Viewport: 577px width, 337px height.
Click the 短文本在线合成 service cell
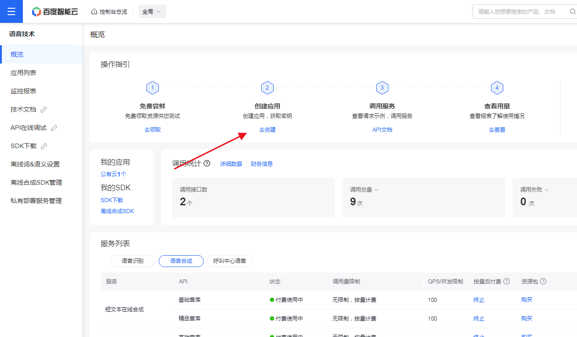pos(137,309)
